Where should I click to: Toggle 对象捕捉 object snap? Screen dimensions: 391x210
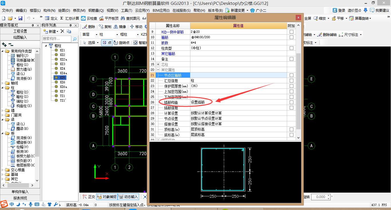click(107, 197)
